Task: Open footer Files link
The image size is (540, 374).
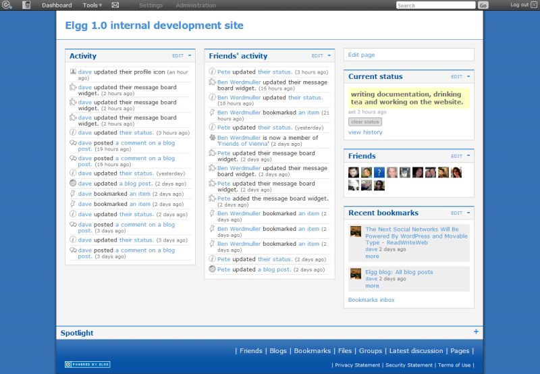Action: point(345,350)
